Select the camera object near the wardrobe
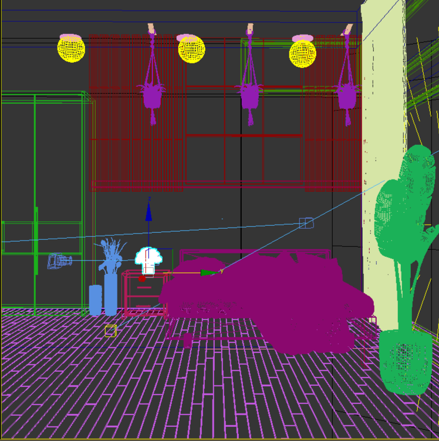Viewport: 439px width, 441px height. 60,261
